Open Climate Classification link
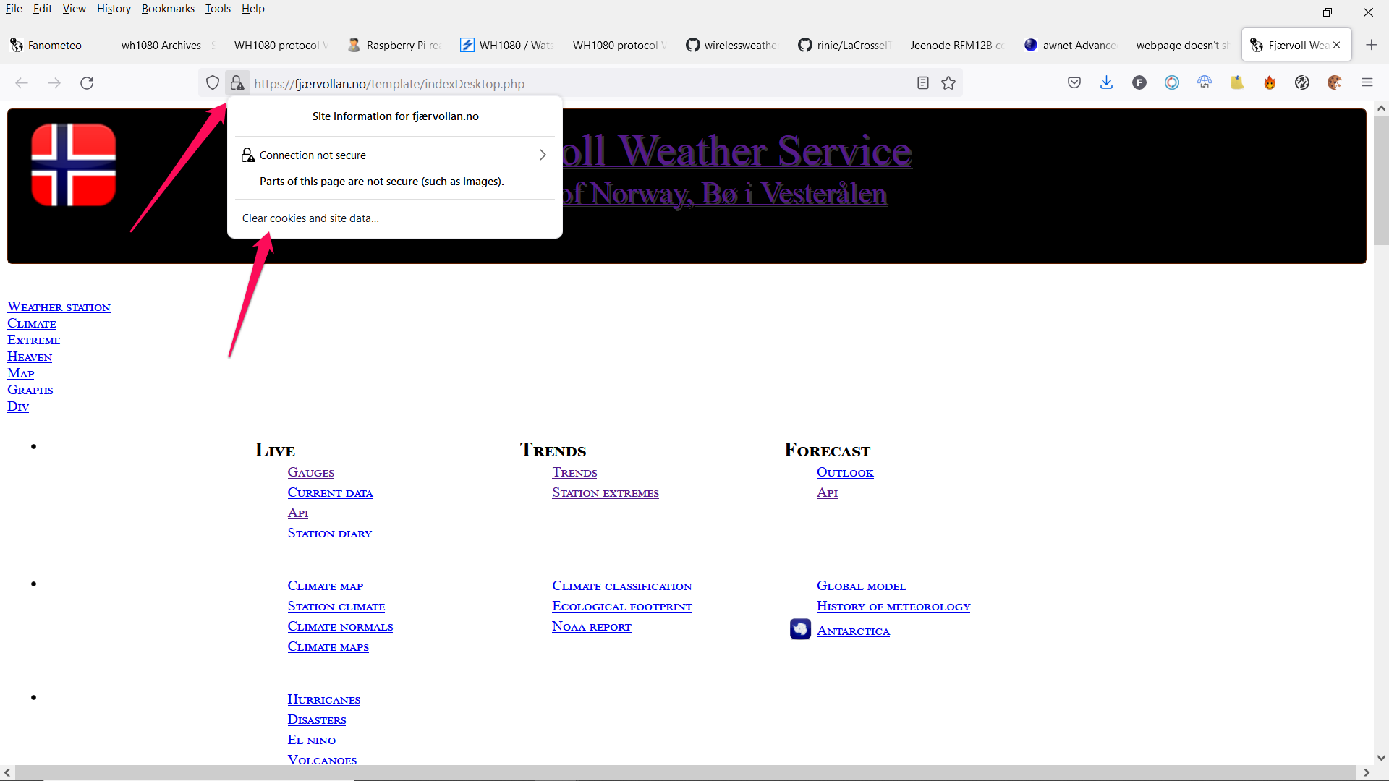This screenshot has height=781, width=1389. 621,586
